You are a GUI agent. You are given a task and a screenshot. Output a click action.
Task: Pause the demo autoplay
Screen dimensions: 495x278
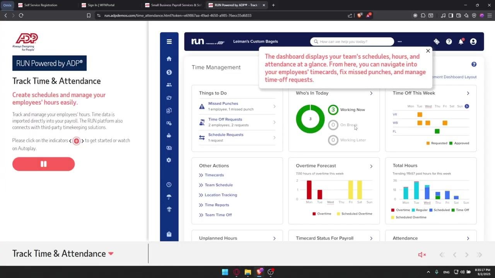click(43, 164)
